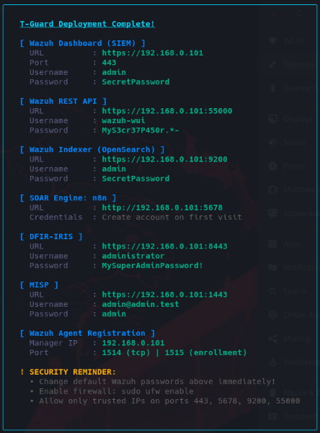Click the 'T-Guard Deployment Complete!' heading
The image size is (320, 433).
click(x=87, y=24)
